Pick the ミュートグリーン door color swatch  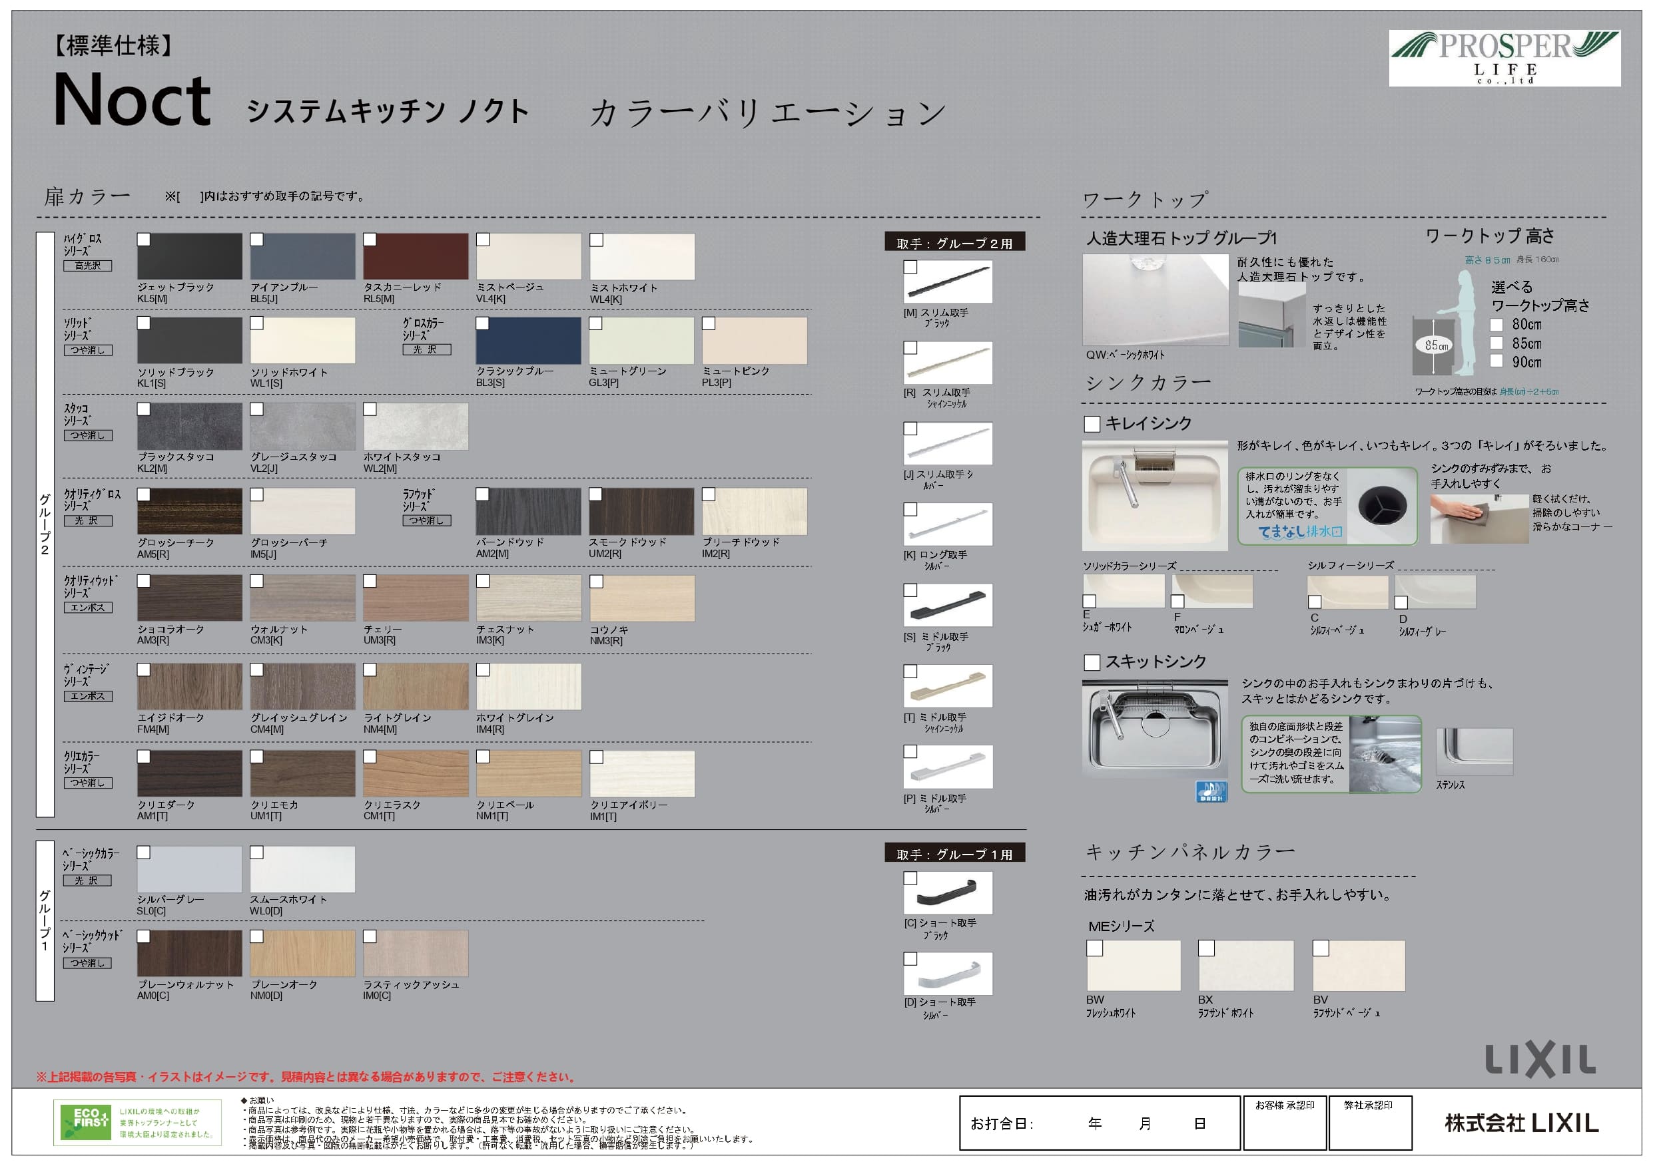coord(641,340)
